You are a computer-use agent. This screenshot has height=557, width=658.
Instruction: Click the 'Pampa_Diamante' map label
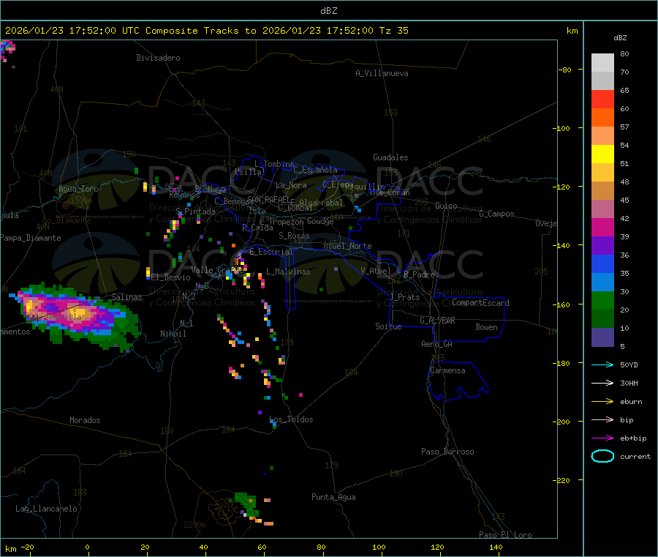[x=31, y=238]
